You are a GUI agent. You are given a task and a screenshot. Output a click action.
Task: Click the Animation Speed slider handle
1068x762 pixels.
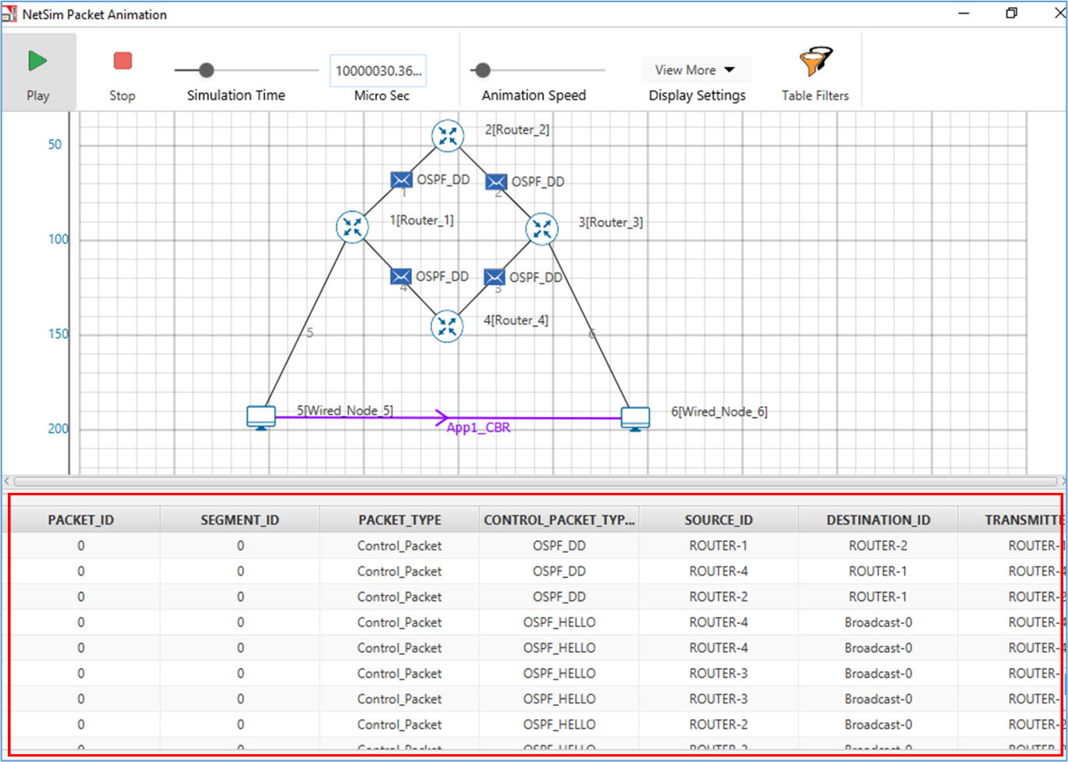(x=483, y=70)
